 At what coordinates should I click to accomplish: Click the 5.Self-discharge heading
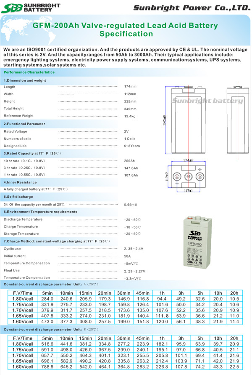[x=18, y=197]
